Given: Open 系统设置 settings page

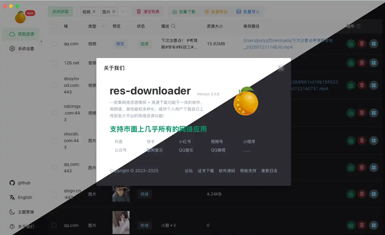Looking at the screenshot, I should (x=26, y=49).
